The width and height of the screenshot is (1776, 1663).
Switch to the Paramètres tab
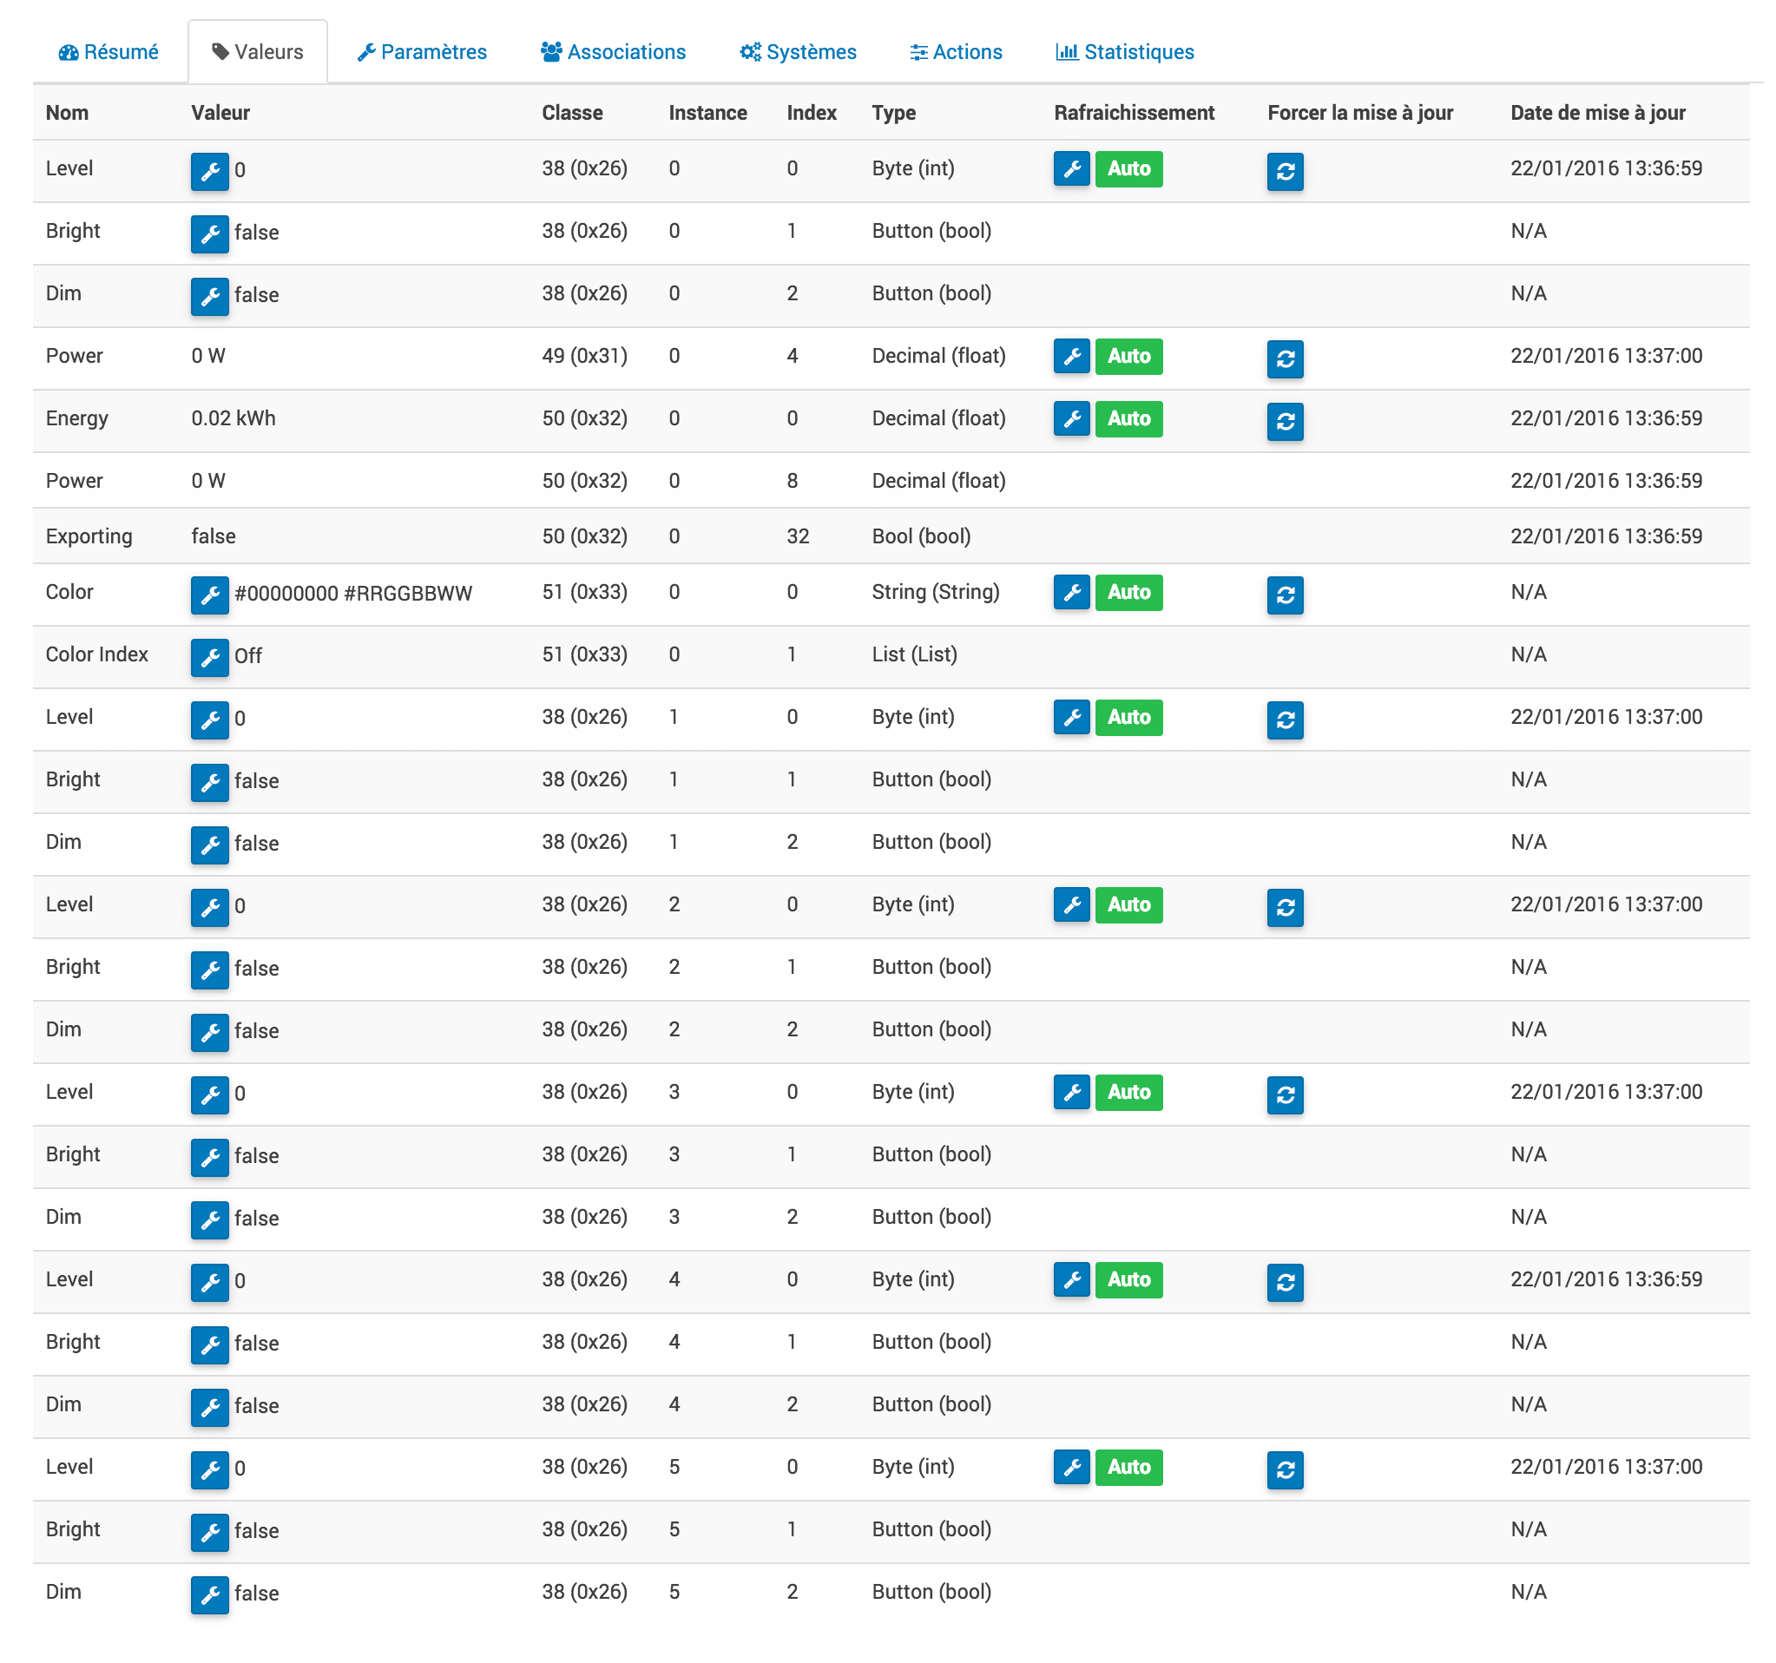(422, 52)
